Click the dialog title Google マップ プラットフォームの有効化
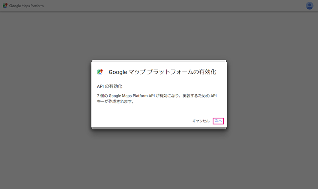 click(x=163, y=72)
